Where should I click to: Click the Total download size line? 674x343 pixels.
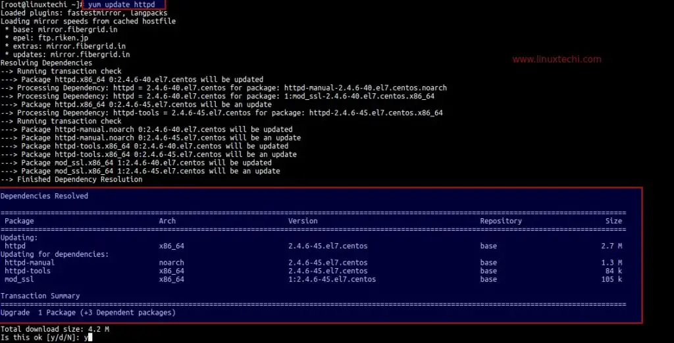pyautogui.click(x=55, y=329)
